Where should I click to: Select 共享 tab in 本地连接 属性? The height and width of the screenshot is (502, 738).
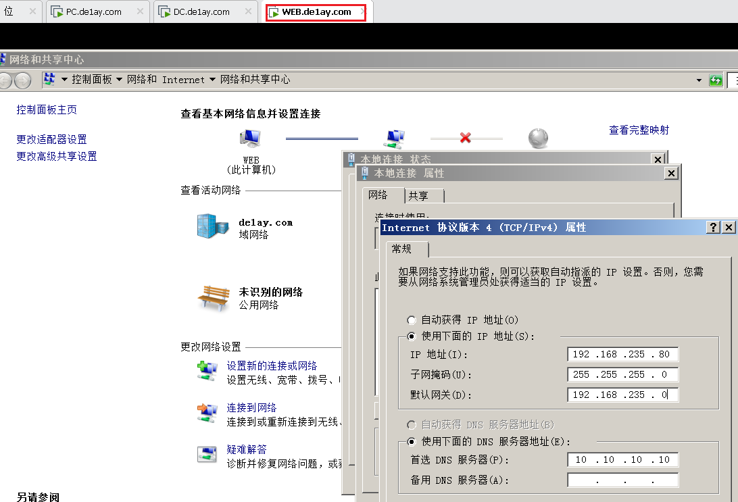click(x=424, y=196)
